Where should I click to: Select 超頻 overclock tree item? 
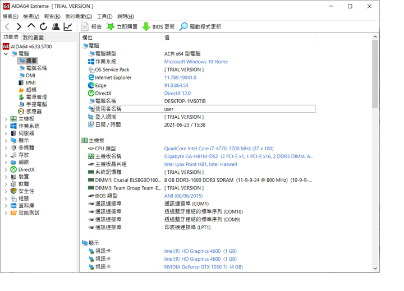(27, 90)
